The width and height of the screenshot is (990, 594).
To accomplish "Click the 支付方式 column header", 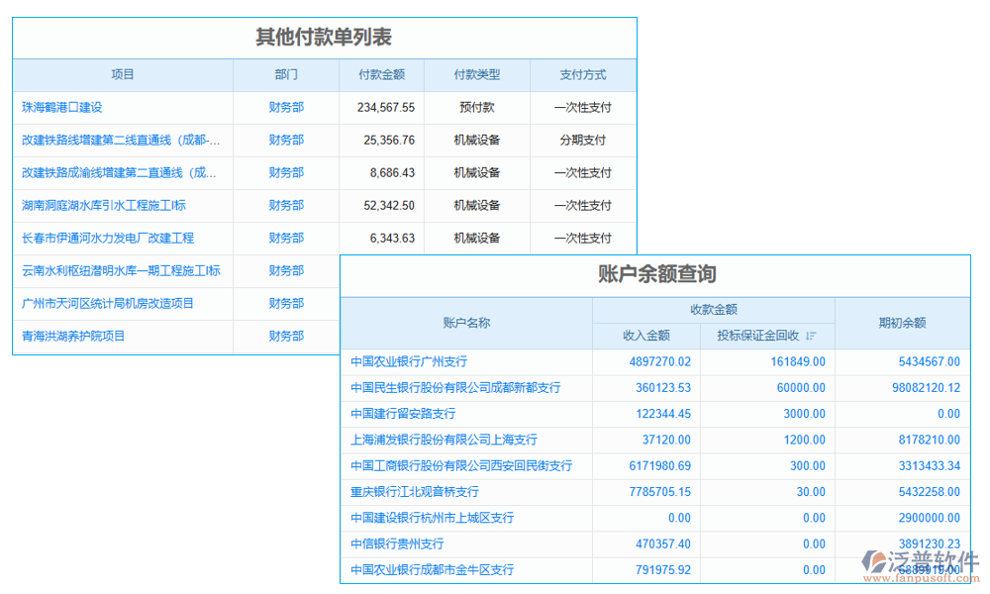I will click(583, 74).
